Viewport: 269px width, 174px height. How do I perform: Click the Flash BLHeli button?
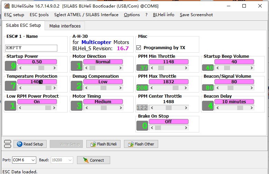pyautogui.click(x=103, y=144)
